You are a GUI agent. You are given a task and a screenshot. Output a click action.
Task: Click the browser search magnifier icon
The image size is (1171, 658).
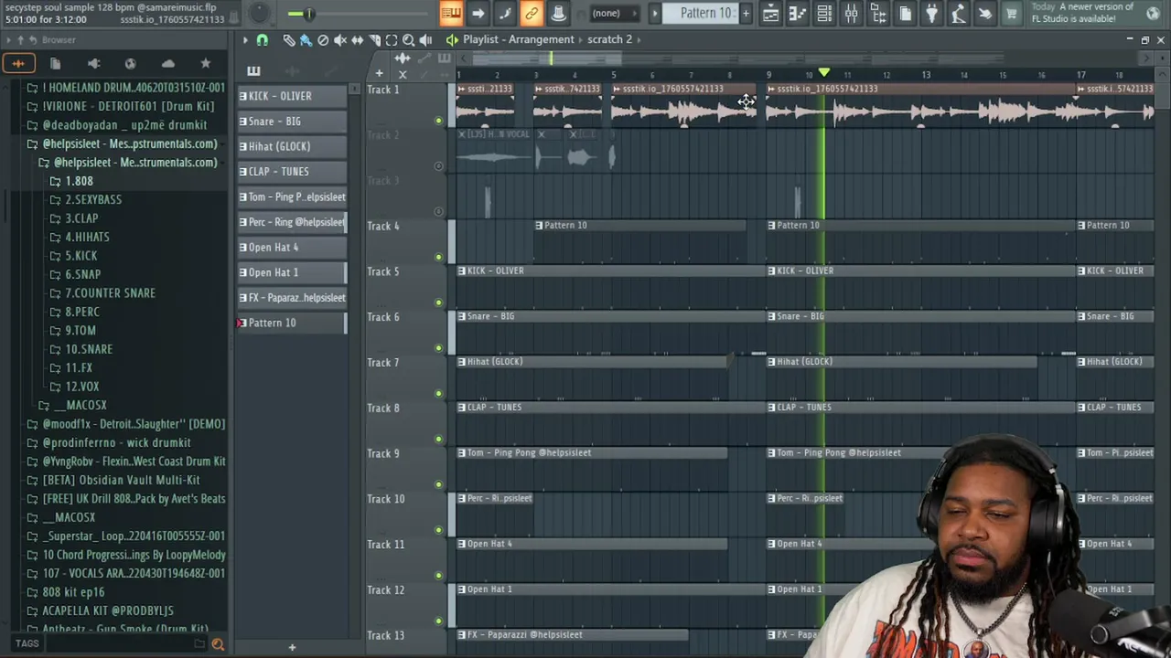tap(218, 644)
